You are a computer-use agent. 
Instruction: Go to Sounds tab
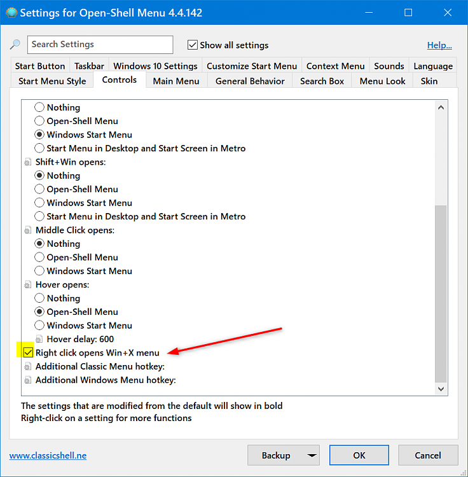tap(389, 66)
